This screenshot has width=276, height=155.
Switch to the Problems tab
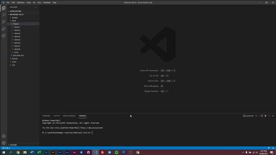(x=46, y=116)
